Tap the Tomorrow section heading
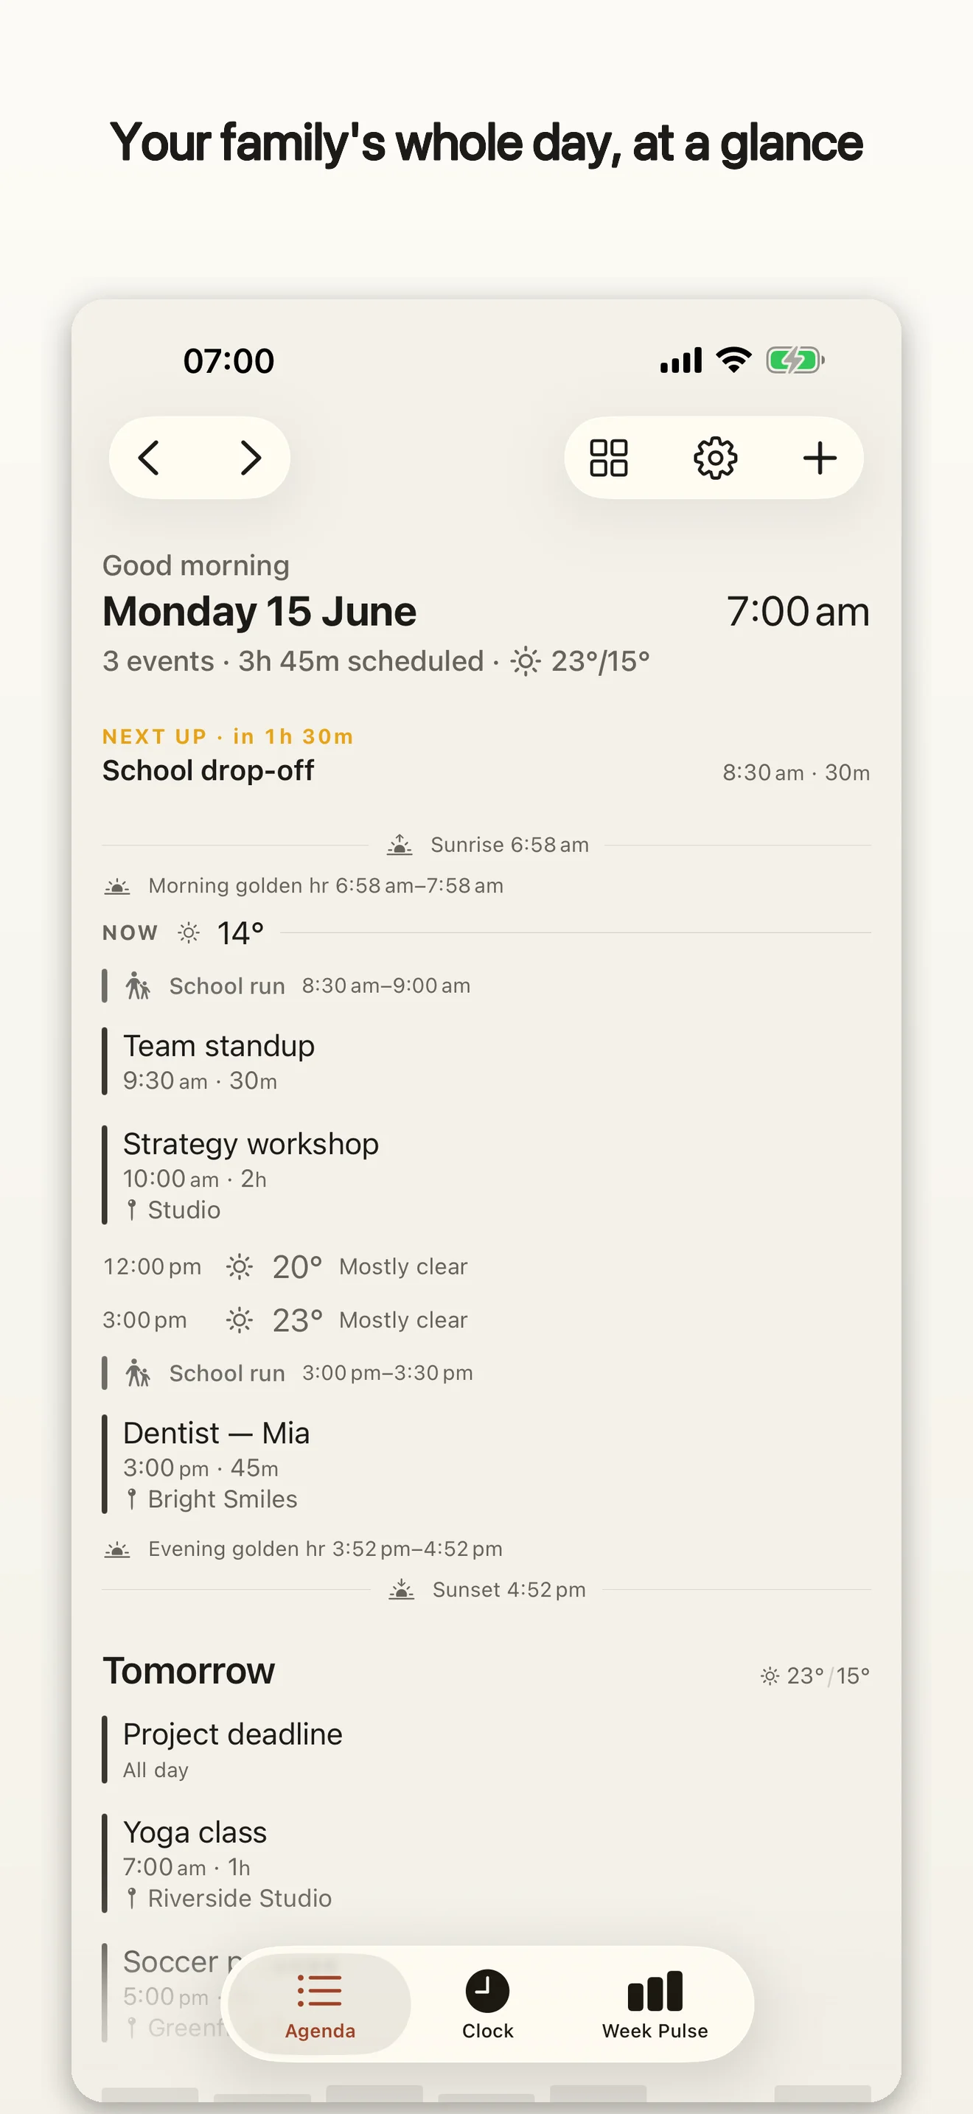The image size is (973, 2114). 189,1671
